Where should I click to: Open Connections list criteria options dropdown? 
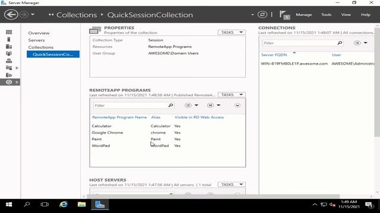tap(360, 43)
